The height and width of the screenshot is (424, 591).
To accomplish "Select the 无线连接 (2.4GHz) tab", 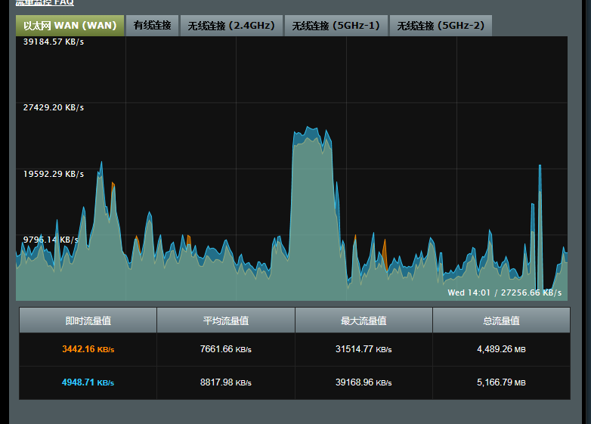I will click(x=232, y=26).
